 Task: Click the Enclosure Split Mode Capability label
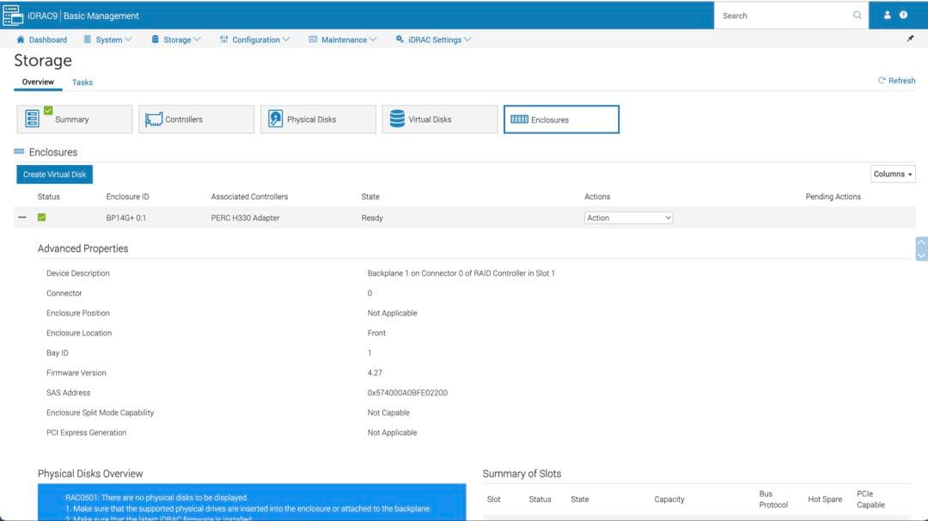[100, 413]
